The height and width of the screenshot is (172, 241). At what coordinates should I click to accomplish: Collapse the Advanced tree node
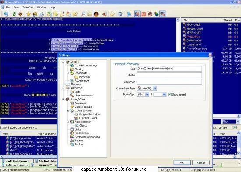pos(63,88)
